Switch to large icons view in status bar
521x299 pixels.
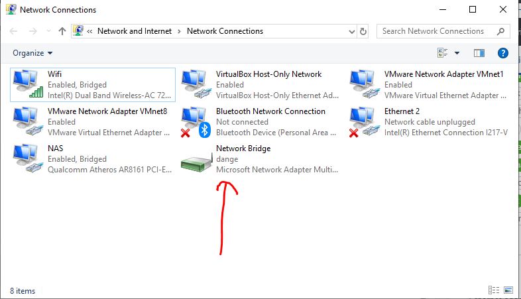pos(508,290)
